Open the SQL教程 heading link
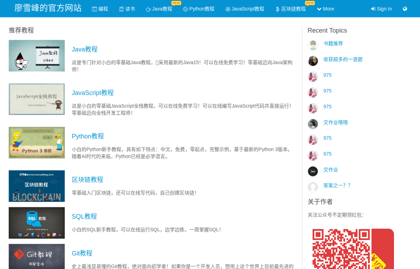The width and height of the screenshot is (420, 269). click(x=84, y=216)
